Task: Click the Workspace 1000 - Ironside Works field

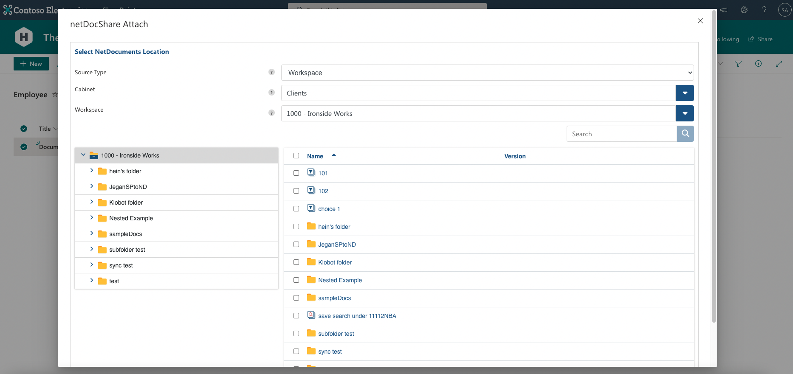Action: 478,113
